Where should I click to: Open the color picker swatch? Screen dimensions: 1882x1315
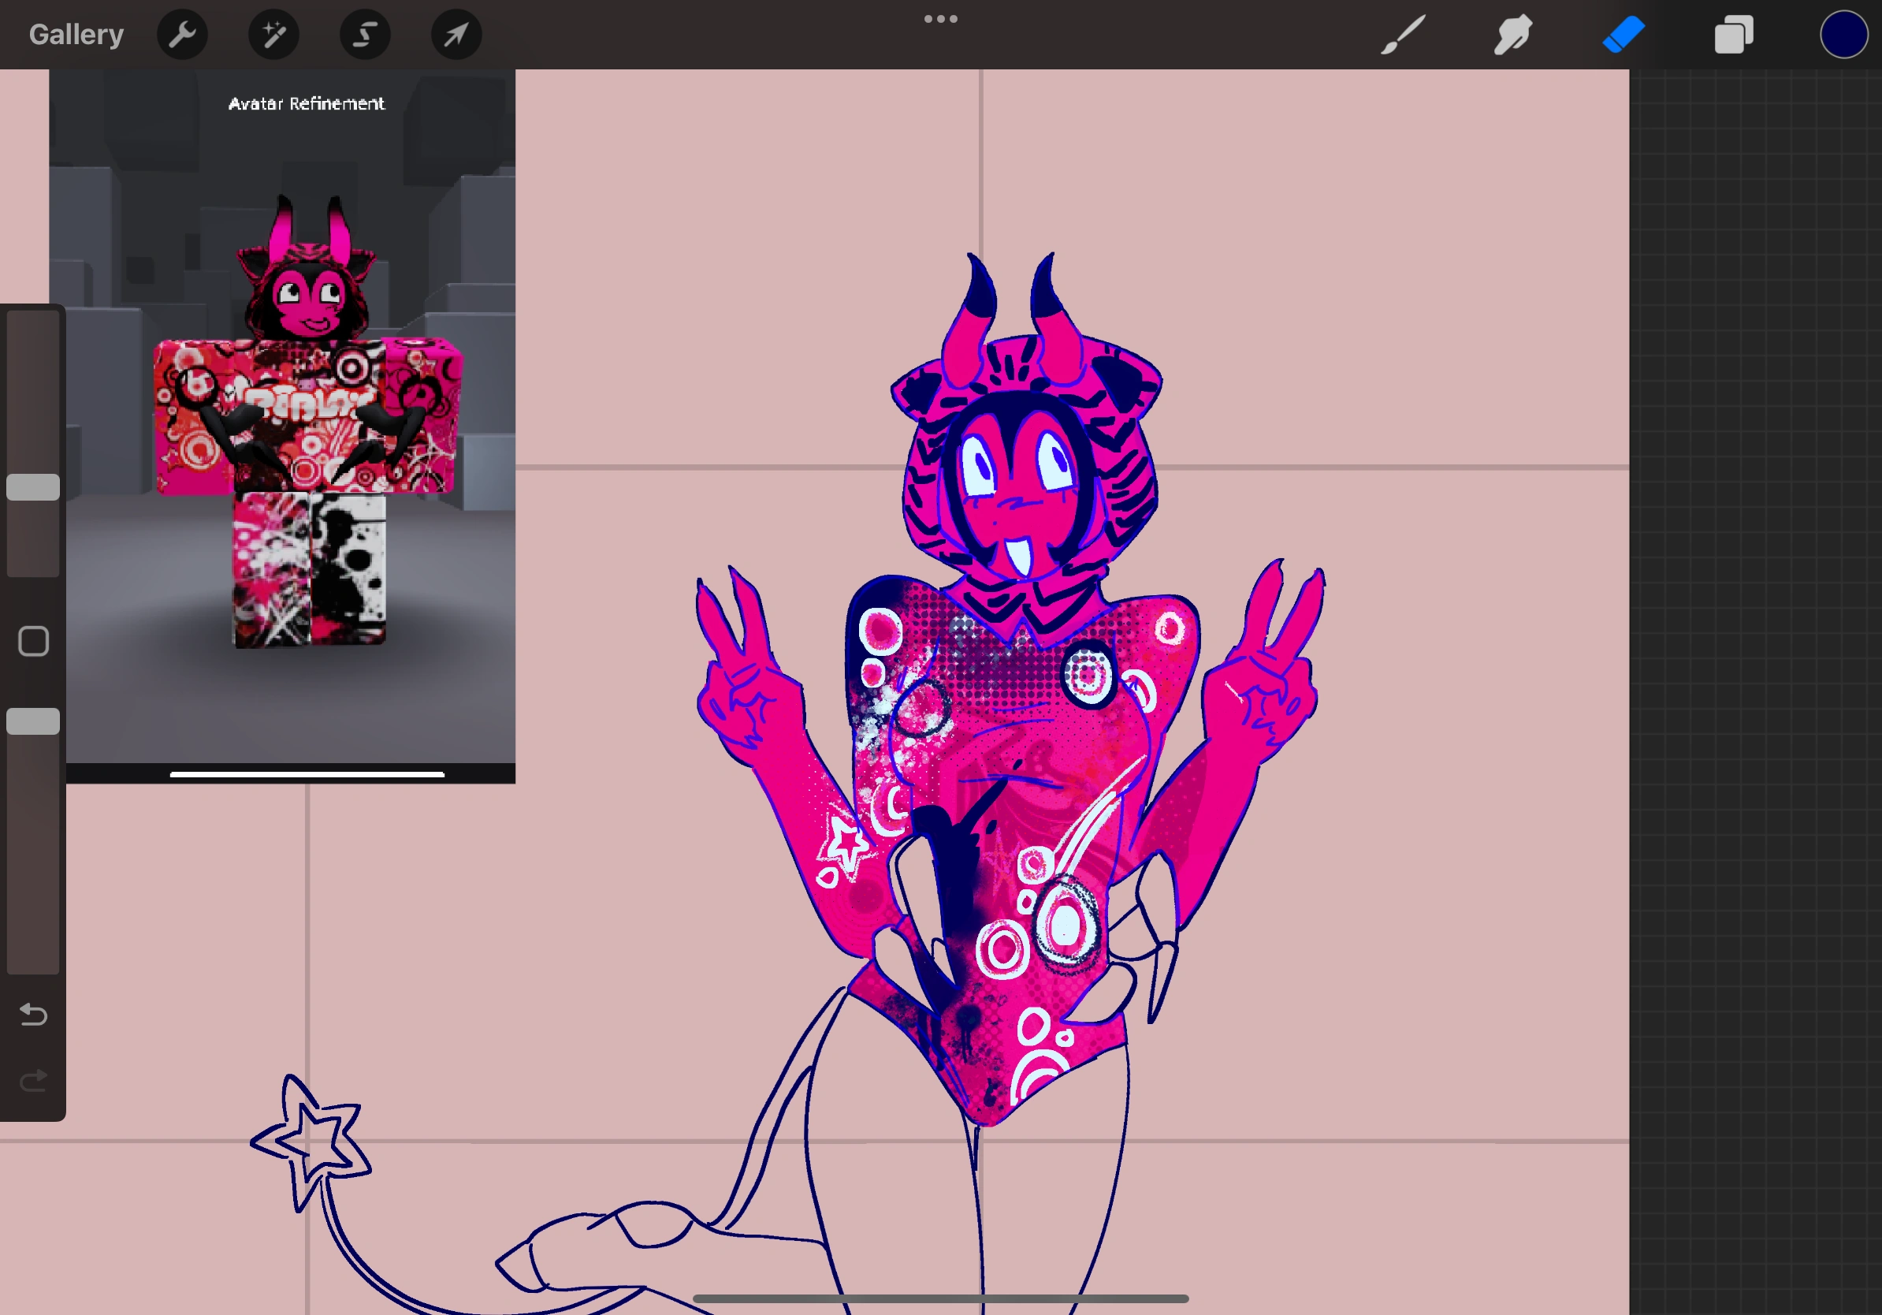click(1843, 35)
